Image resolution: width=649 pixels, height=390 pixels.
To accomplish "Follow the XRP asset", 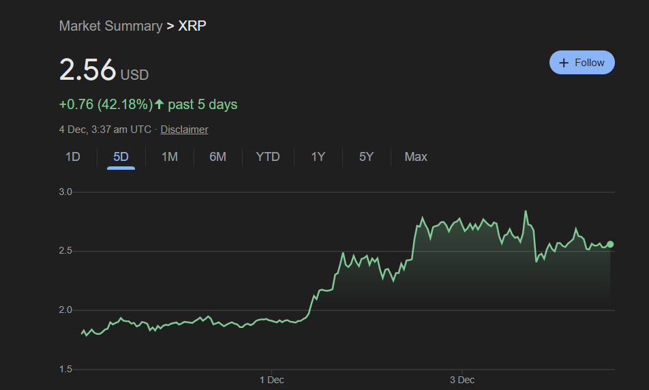I will (x=582, y=63).
